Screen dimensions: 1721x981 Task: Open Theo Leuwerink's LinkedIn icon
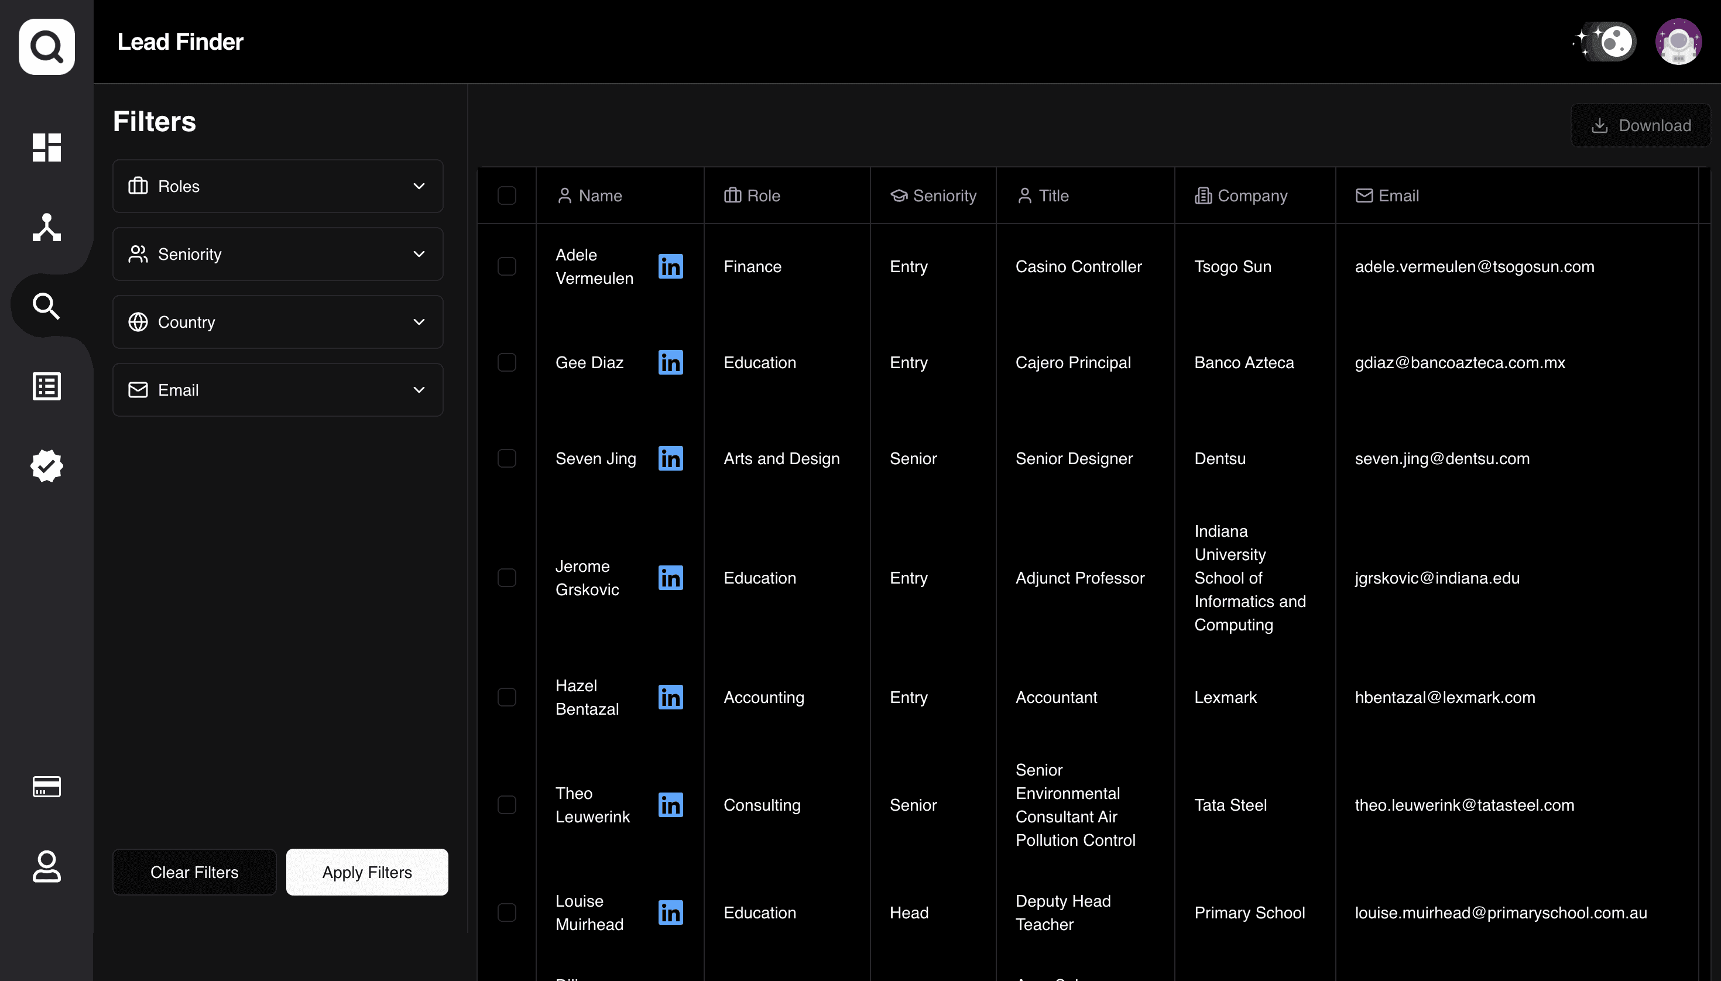pos(670,804)
